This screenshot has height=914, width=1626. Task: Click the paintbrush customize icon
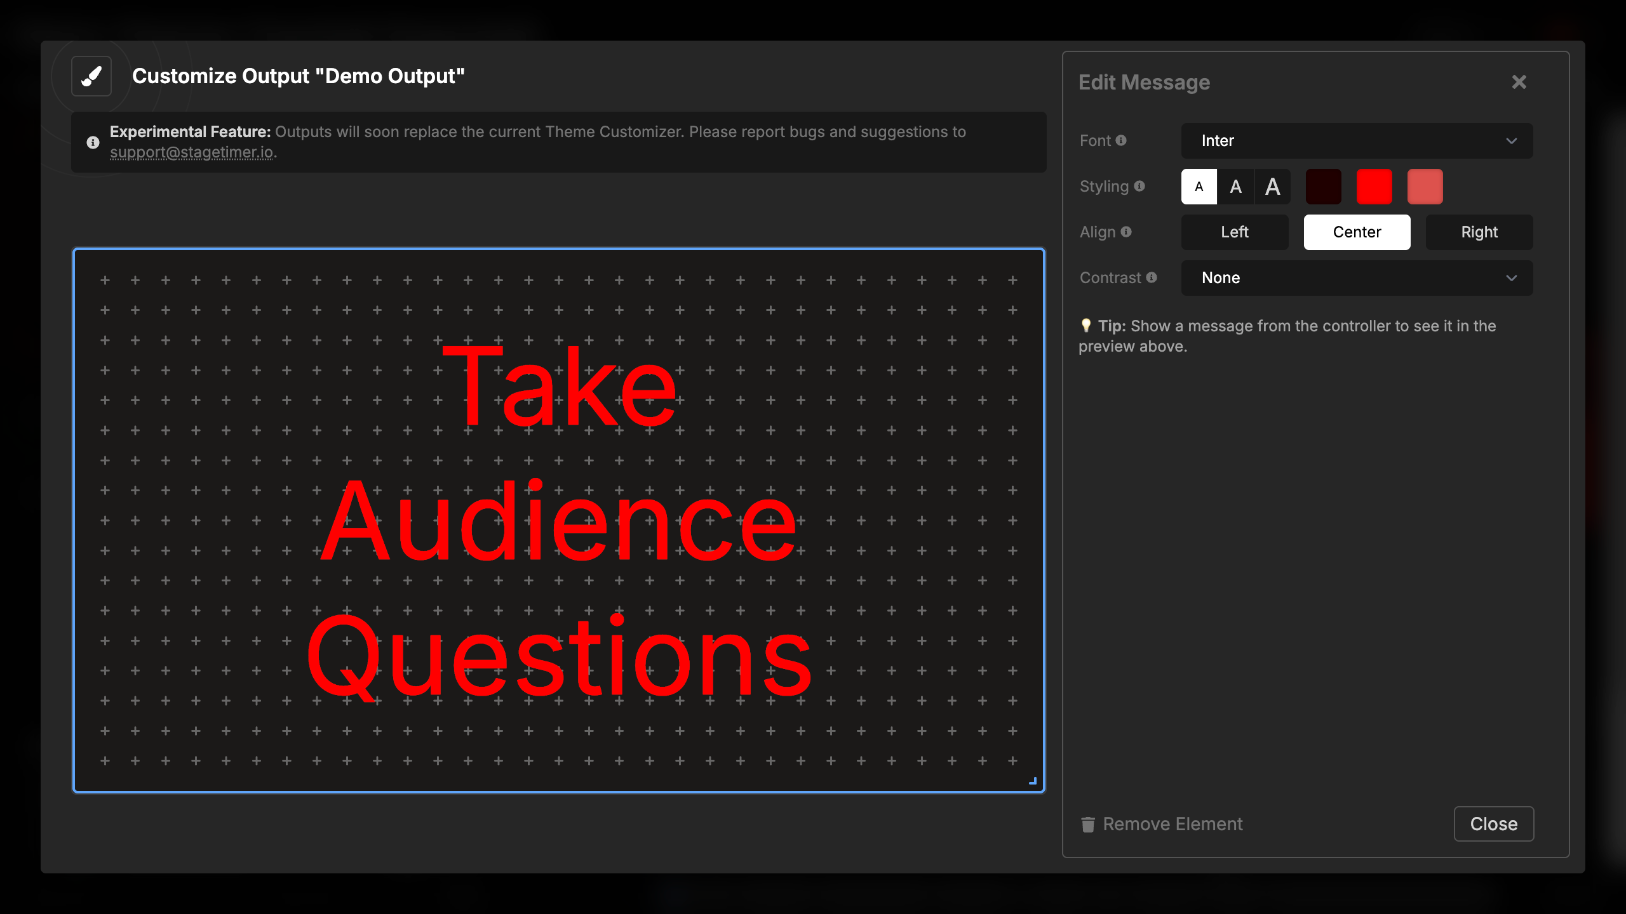[x=91, y=76]
